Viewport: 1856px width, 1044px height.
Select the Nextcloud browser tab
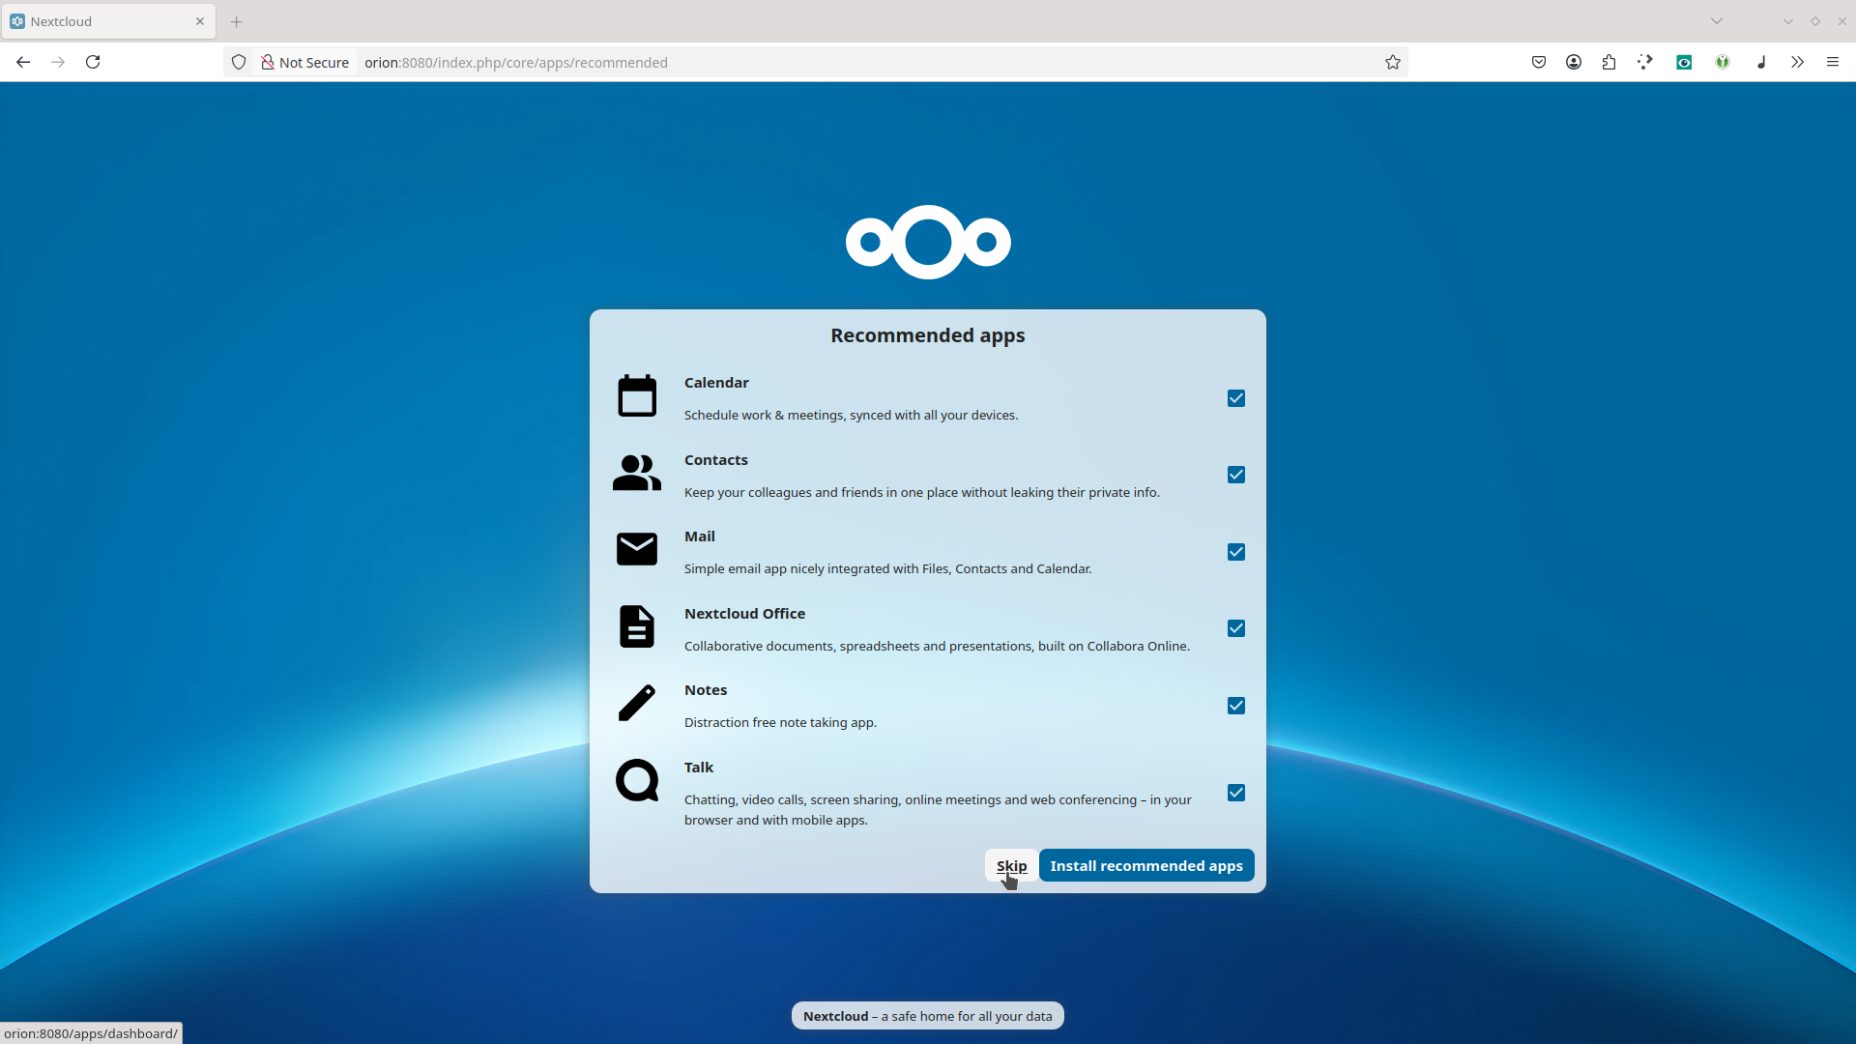108,21
